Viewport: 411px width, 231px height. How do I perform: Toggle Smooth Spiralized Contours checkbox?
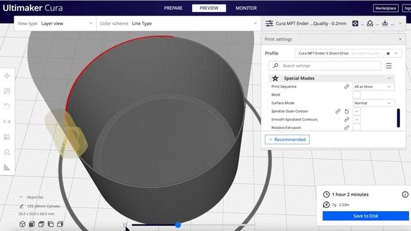pyautogui.click(x=357, y=119)
